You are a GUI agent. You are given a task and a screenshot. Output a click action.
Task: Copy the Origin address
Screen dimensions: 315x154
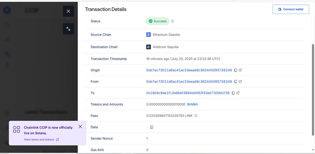pyautogui.click(x=235, y=70)
